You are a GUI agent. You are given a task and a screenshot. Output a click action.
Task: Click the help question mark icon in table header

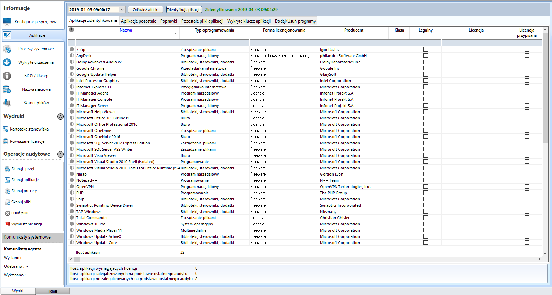(71, 30)
